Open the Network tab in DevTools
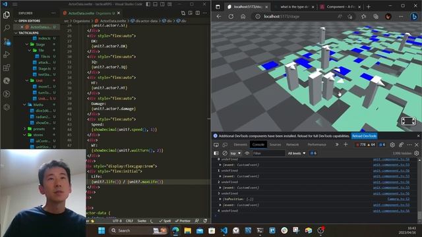The width and height of the screenshot is (422, 237). click(292, 145)
